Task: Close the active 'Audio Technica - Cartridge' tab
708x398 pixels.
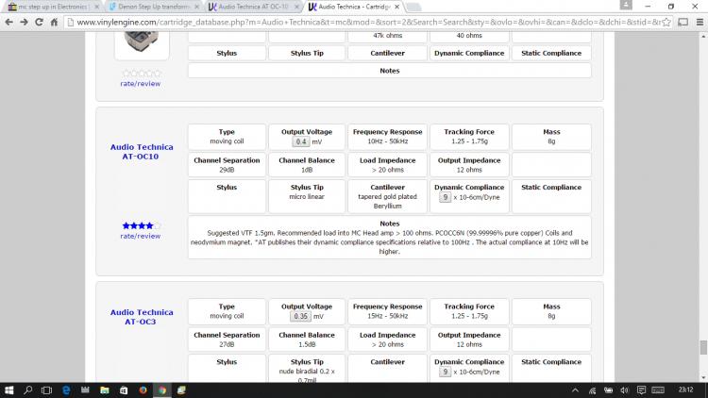Action: coord(396,7)
